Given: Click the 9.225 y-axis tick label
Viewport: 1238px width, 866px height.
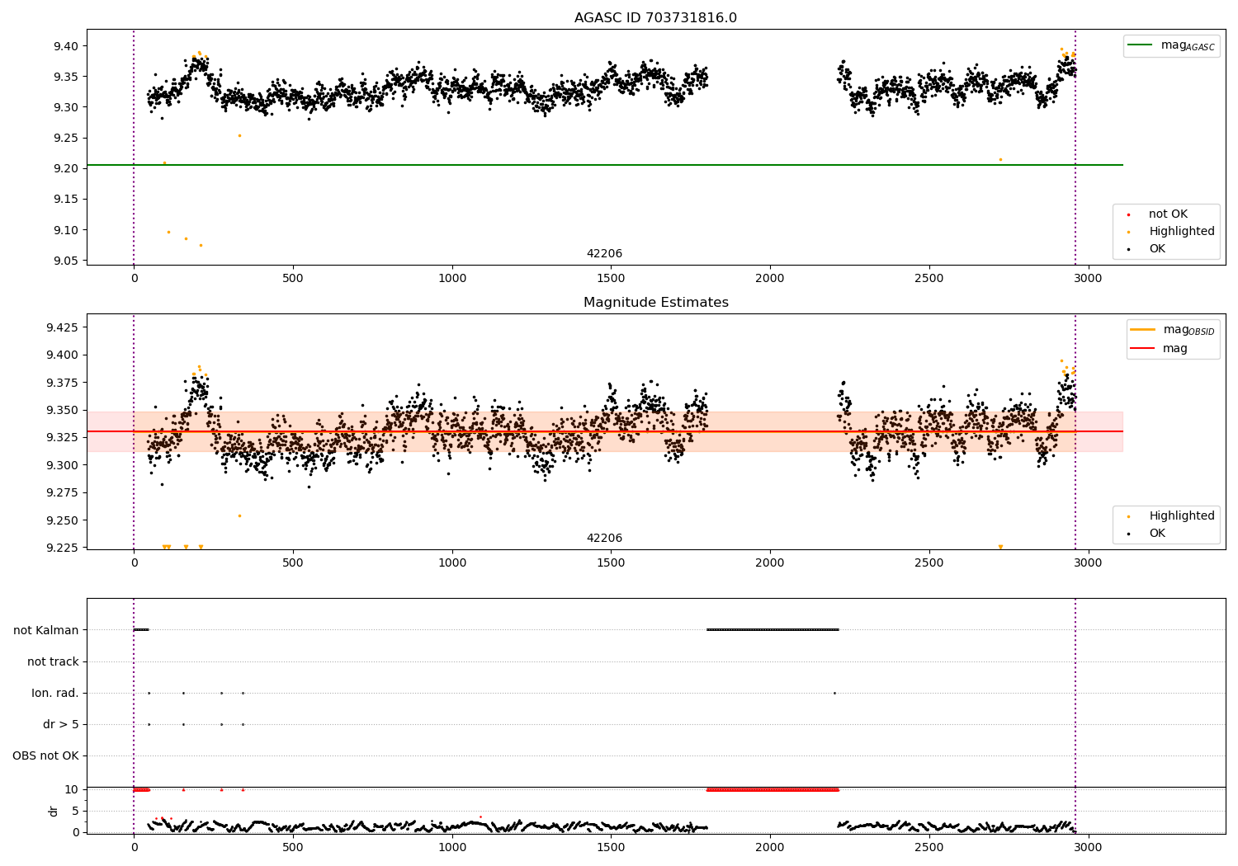Looking at the screenshot, I should click(x=61, y=548).
